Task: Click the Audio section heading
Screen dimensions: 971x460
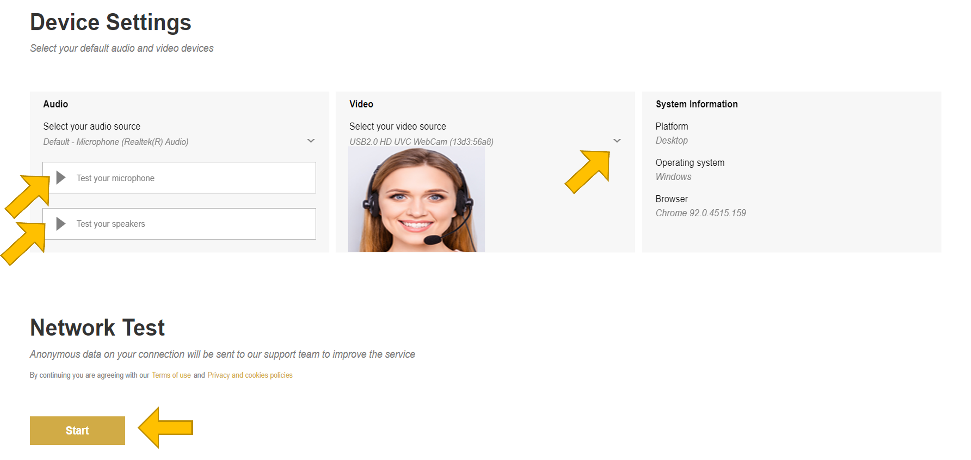Action: 55,104
